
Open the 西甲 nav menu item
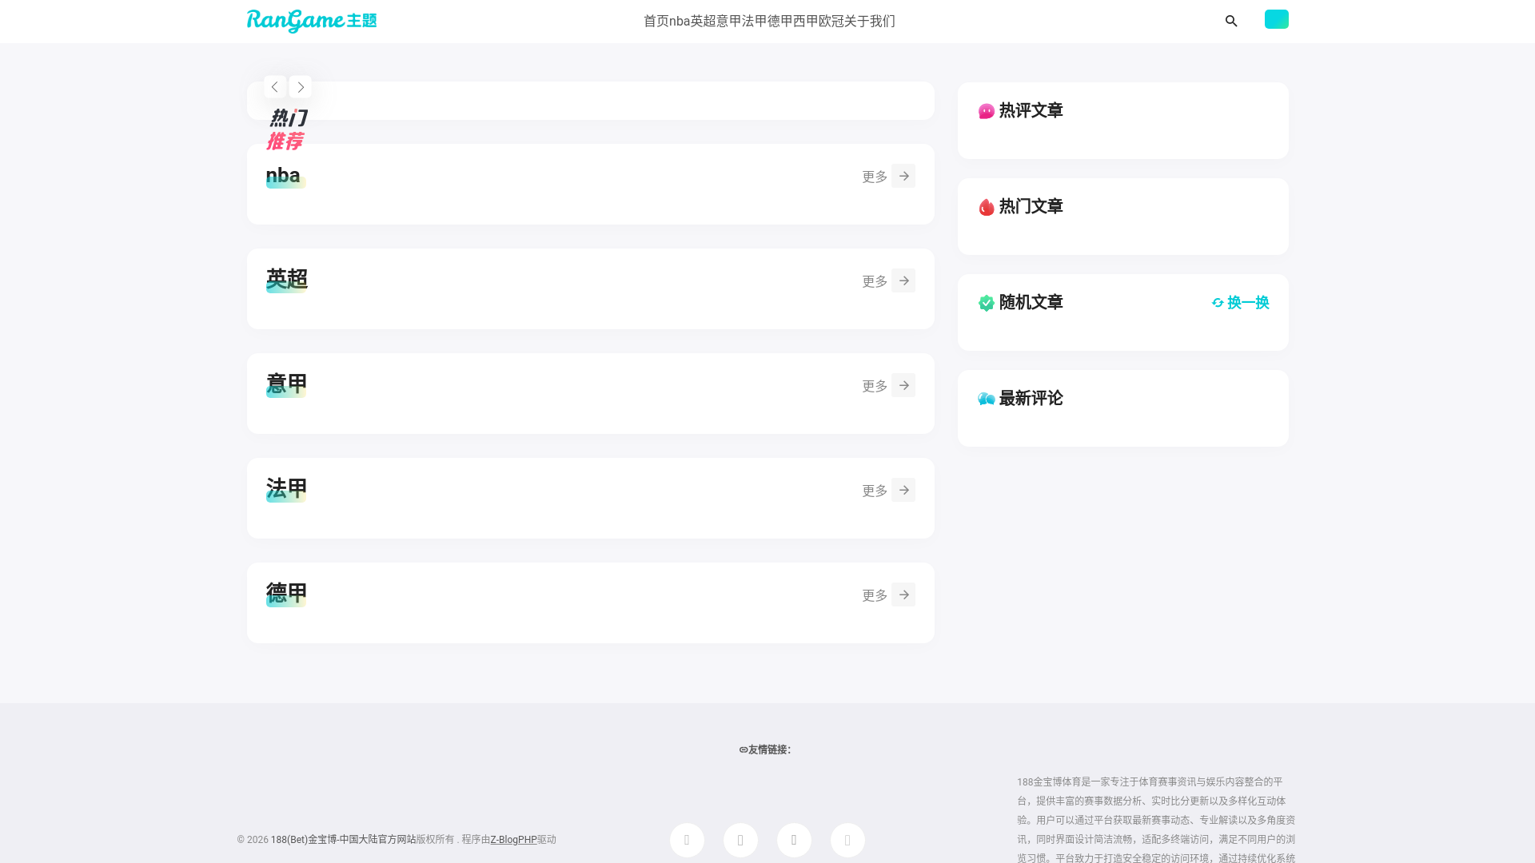coord(806,22)
